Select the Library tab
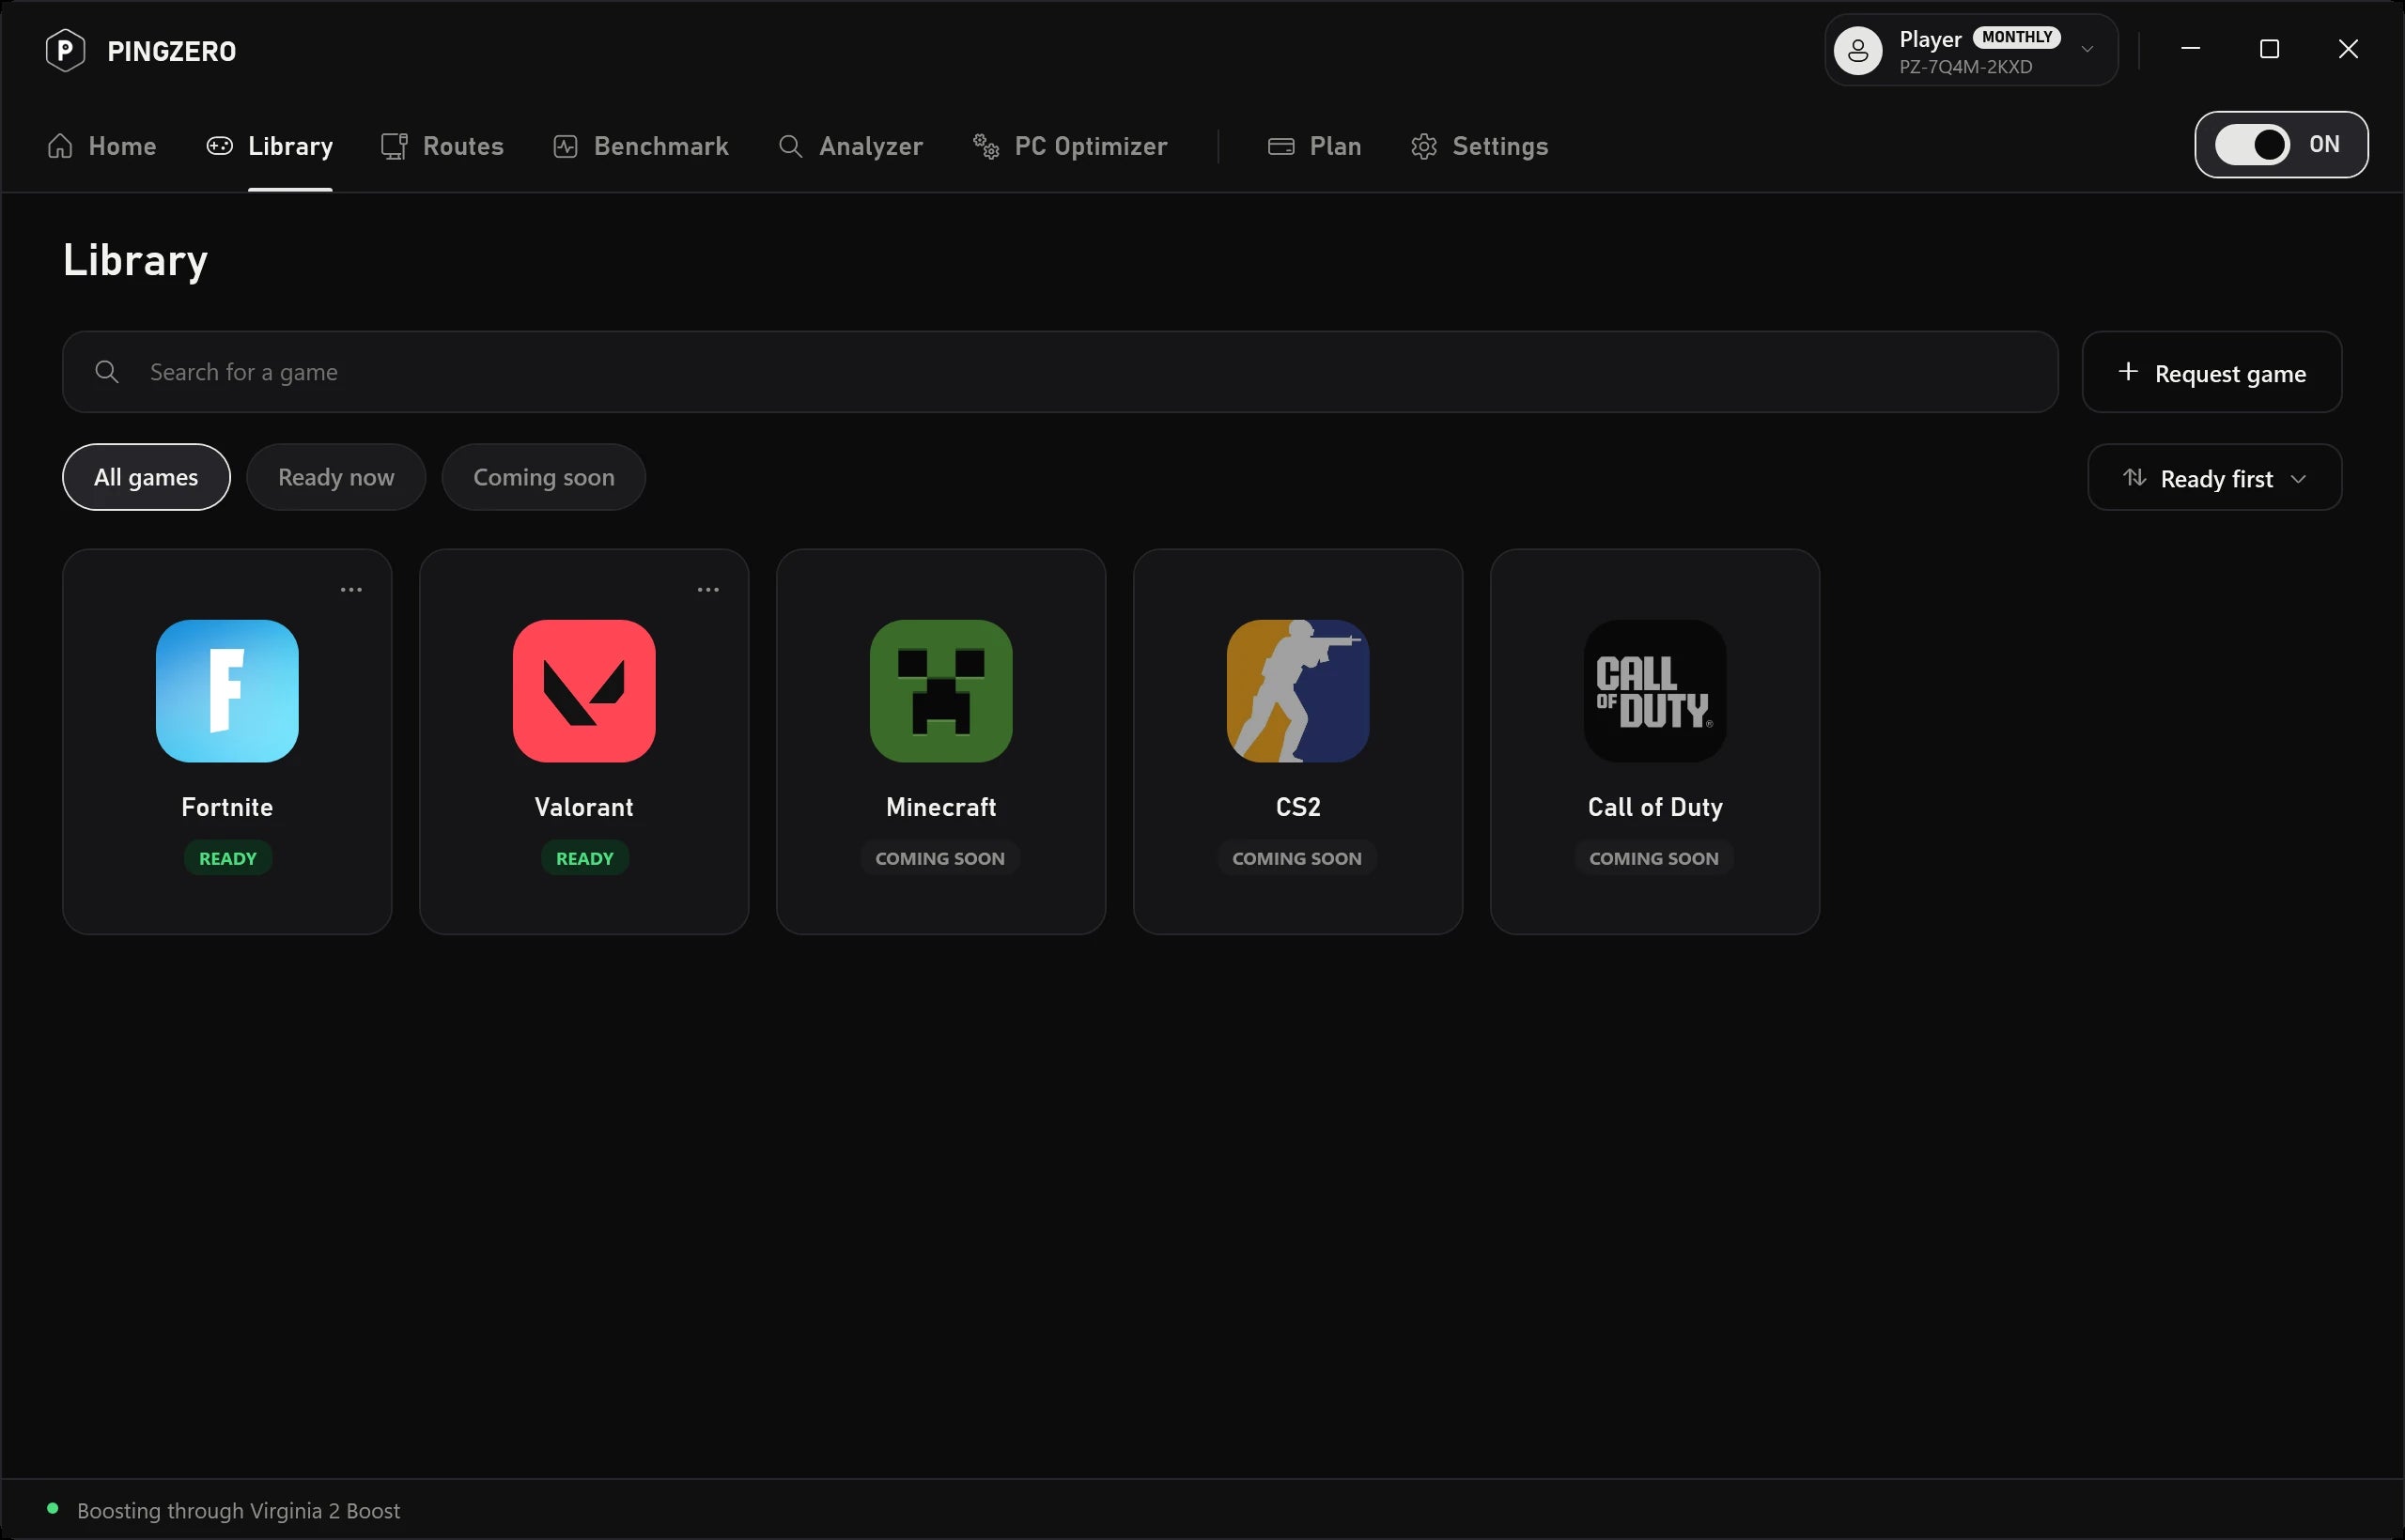The image size is (2405, 1540). click(x=269, y=146)
